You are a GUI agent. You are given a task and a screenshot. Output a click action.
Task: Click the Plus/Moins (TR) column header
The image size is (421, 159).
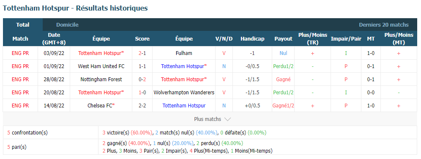(313, 38)
